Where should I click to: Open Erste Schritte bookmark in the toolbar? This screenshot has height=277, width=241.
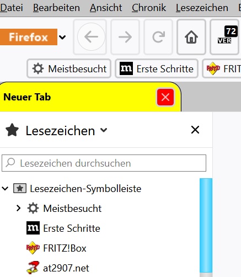(x=157, y=69)
